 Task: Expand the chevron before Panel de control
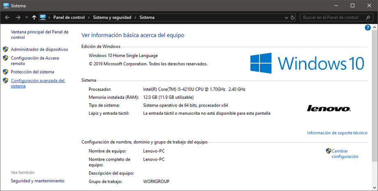point(49,17)
